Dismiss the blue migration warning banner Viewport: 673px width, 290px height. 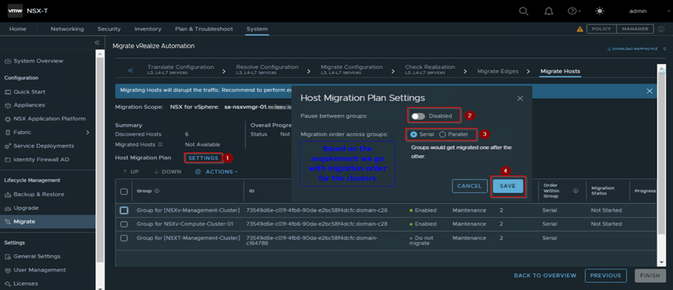tap(650, 90)
